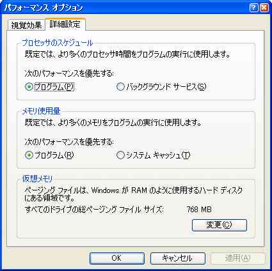Click the プロセッサのスケジュール group heading

point(58,43)
